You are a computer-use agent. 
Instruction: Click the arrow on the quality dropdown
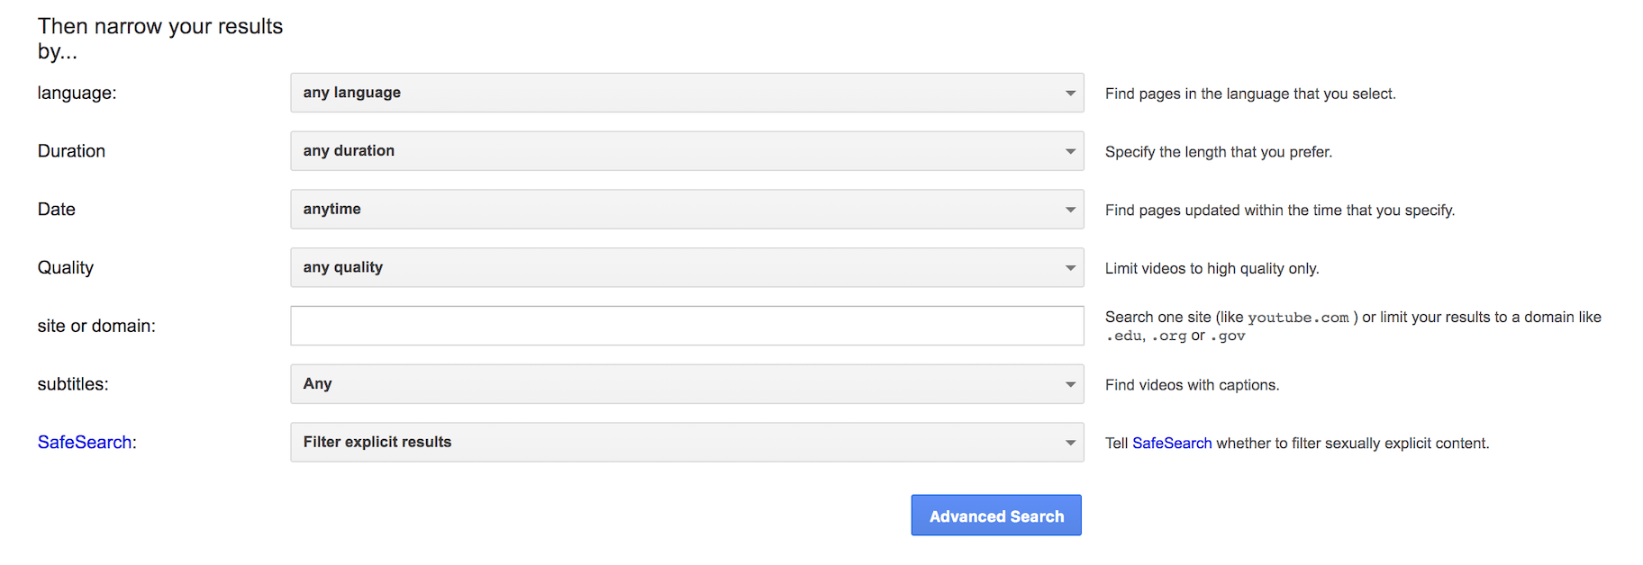1070,268
